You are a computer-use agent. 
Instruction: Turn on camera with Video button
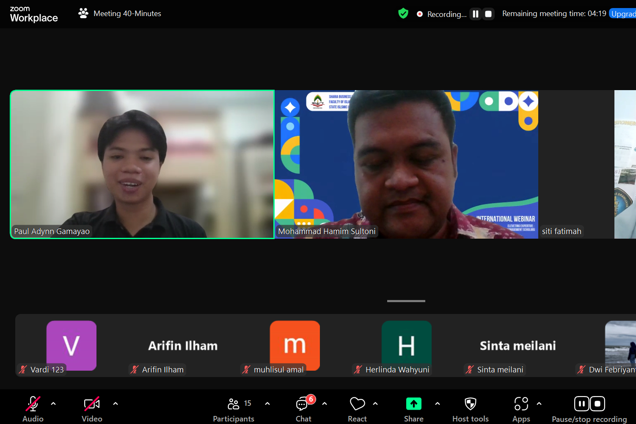point(92,404)
